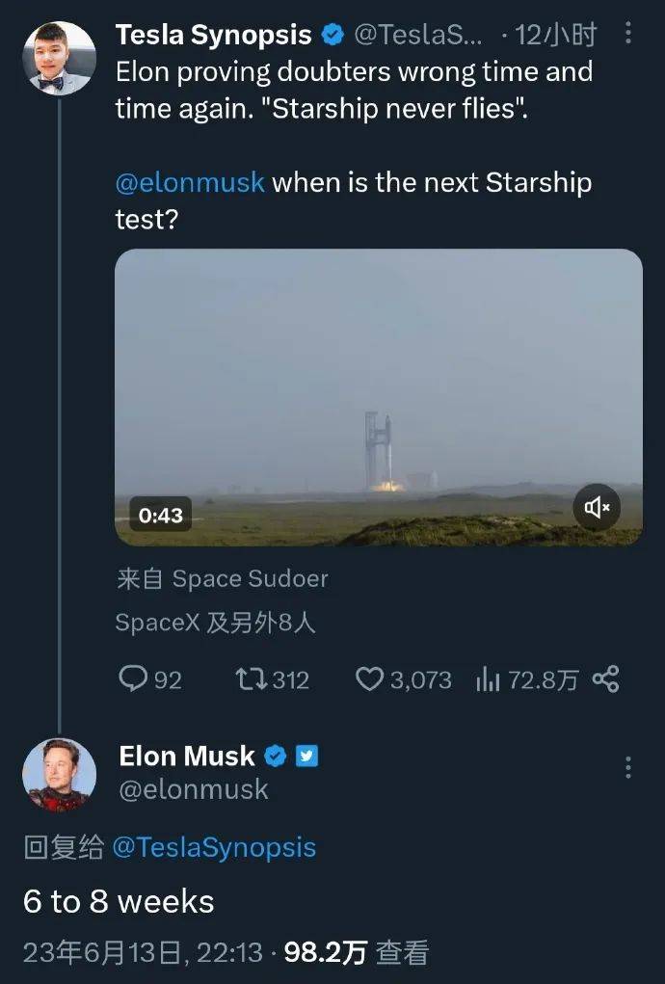Viewport: 665px width, 984px height.
Task: Click Tesla Synopsis verified badge
Action: (332, 36)
